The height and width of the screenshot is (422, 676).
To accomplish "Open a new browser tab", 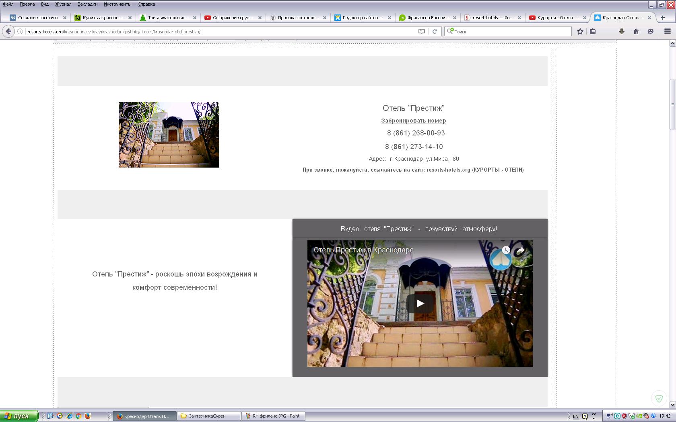I will 663,18.
